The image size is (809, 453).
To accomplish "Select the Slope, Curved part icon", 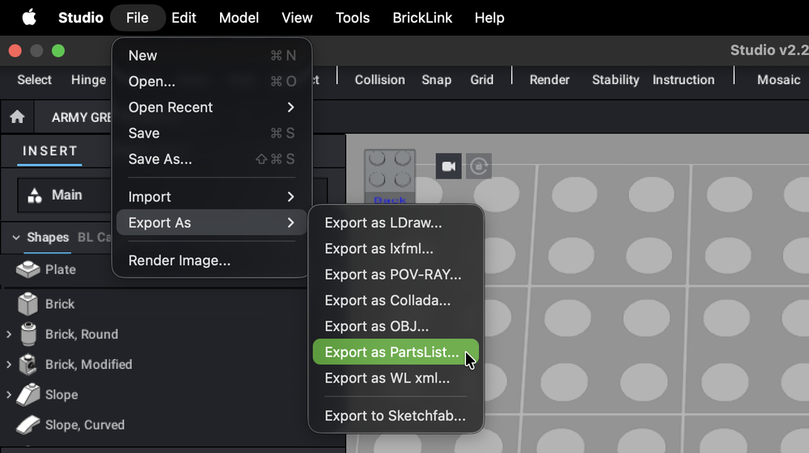I will click(x=28, y=425).
